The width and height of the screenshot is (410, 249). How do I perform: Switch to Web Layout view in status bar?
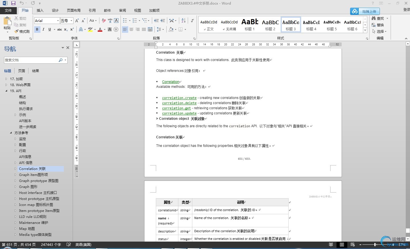click(x=352, y=244)
